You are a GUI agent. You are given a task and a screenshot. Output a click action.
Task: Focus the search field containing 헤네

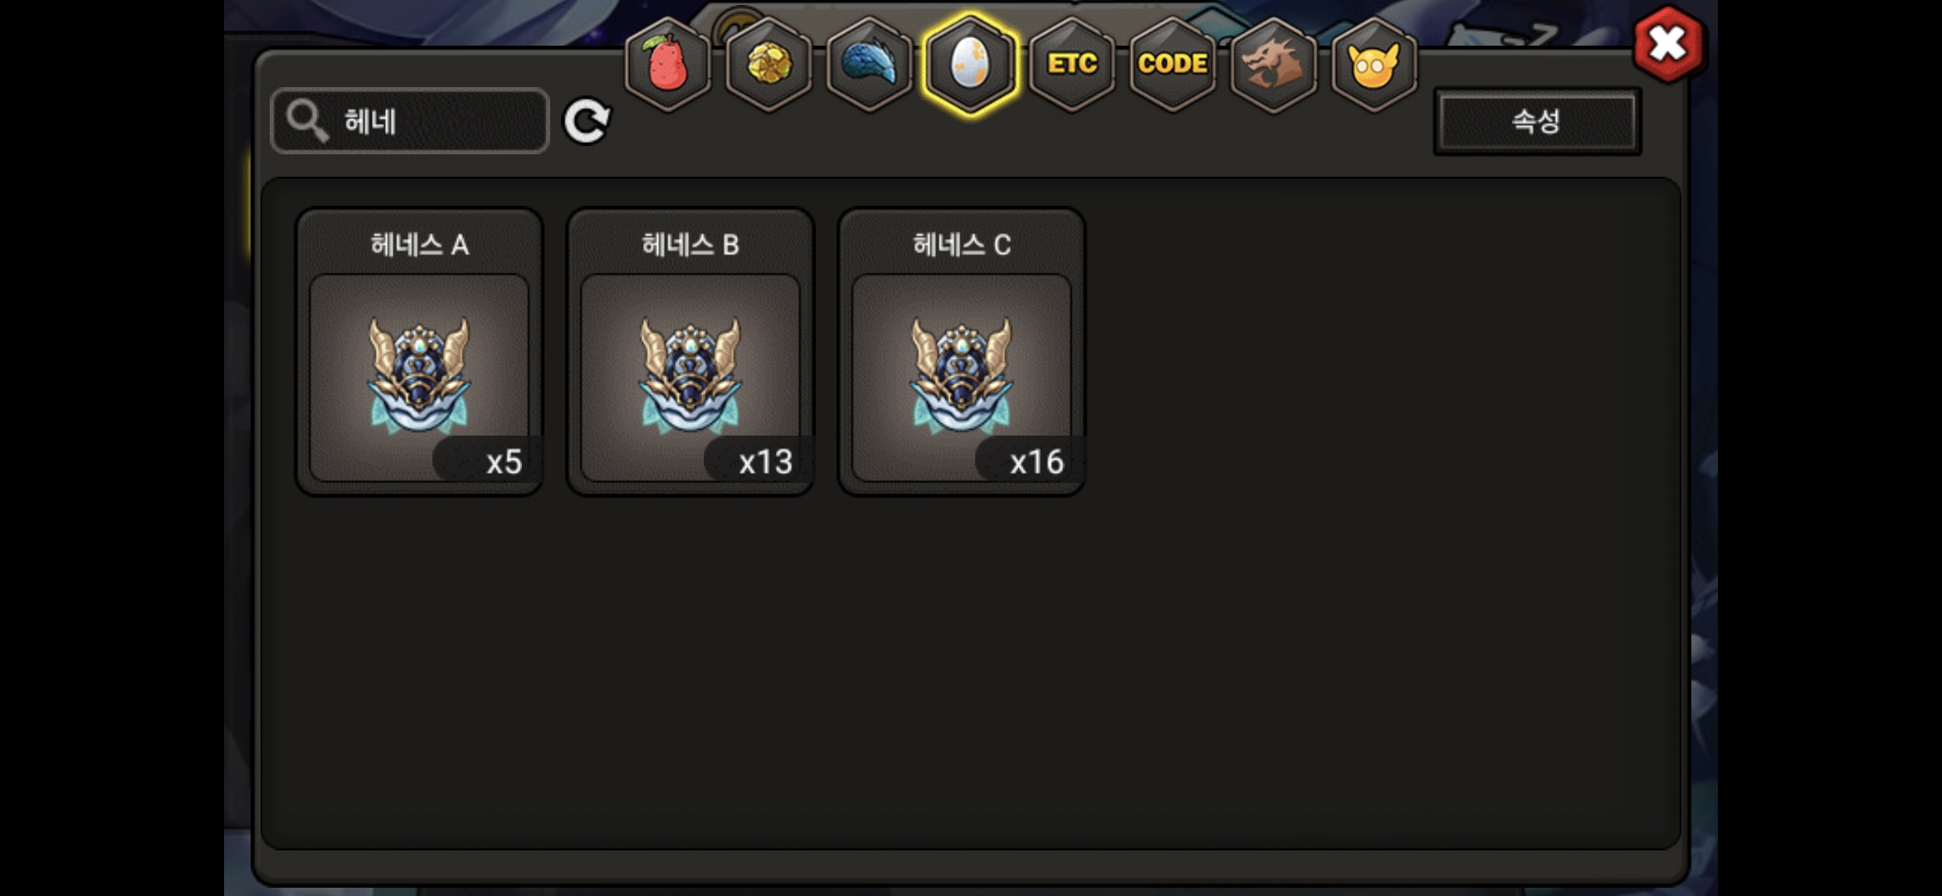coord(410,121)
